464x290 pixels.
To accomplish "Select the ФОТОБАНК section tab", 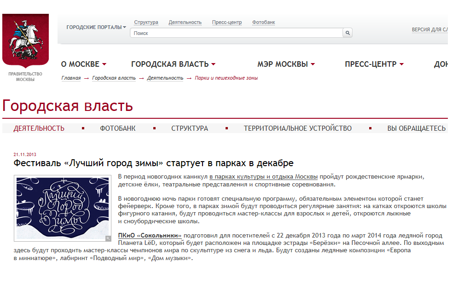I will click(x=117, y=128).
